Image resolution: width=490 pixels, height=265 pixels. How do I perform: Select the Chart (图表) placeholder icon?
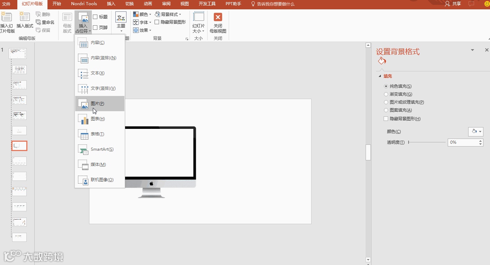[x=83, y=119]
